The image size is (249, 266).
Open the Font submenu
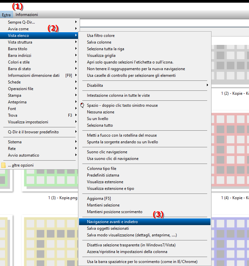(39, 109)
